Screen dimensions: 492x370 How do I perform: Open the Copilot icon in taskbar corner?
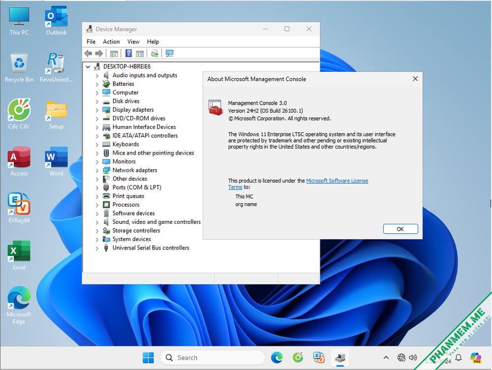[476, 357]
